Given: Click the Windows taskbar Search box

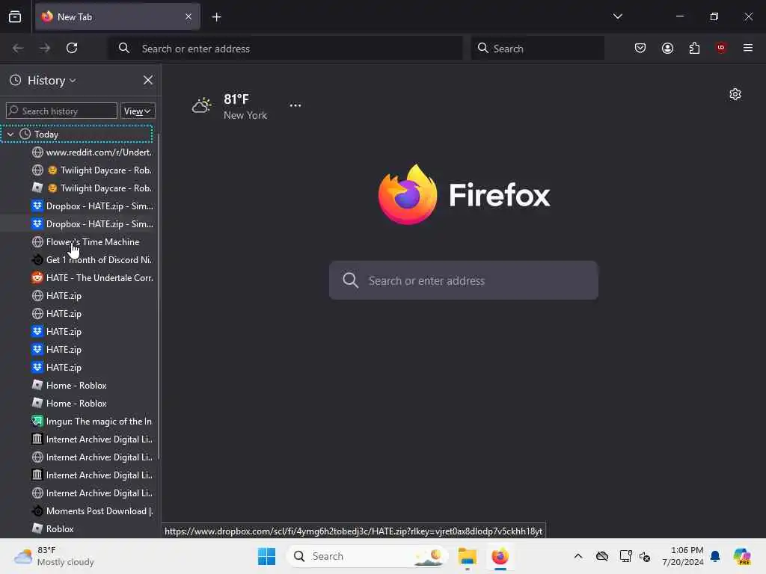Looking at the screenshot, I should coord(367,556).
